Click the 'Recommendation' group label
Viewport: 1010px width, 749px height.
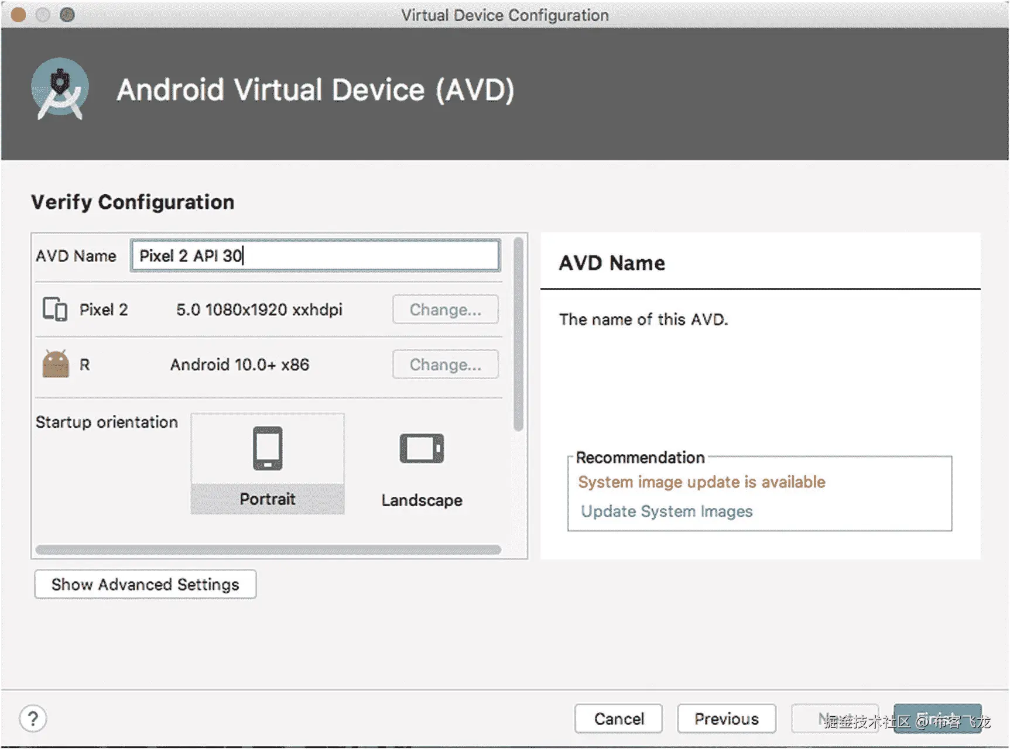click(x=640, y=457)
